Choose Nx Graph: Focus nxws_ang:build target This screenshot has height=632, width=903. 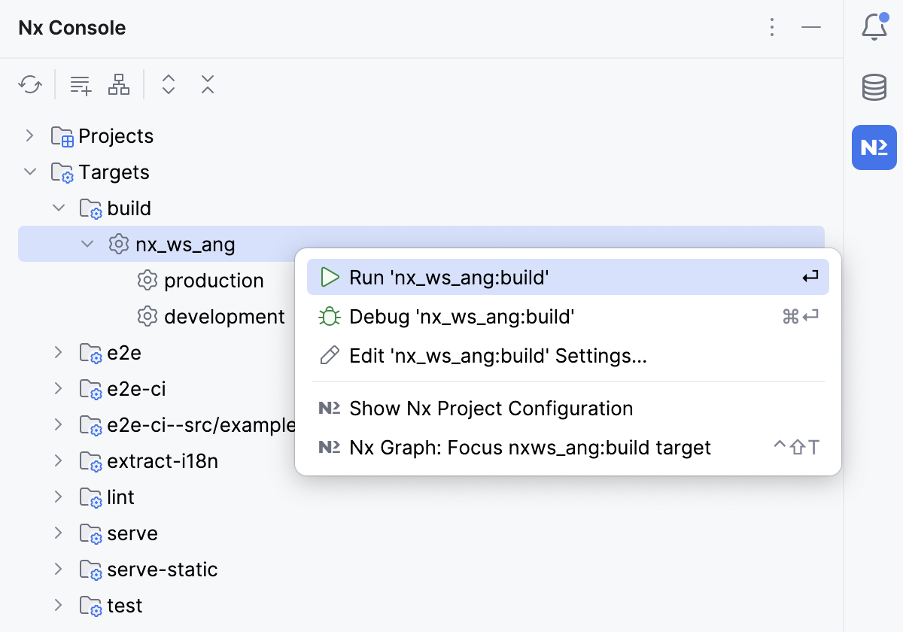pos(528,447)
